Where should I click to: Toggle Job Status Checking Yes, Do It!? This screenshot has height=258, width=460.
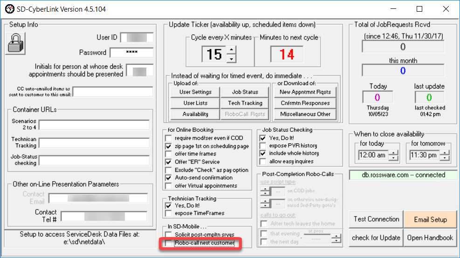[x=263, y=138]
